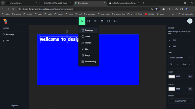Screen dimensions: 195x109
Task: Open the pdf bookmarks folder
Action: point(79,14)
